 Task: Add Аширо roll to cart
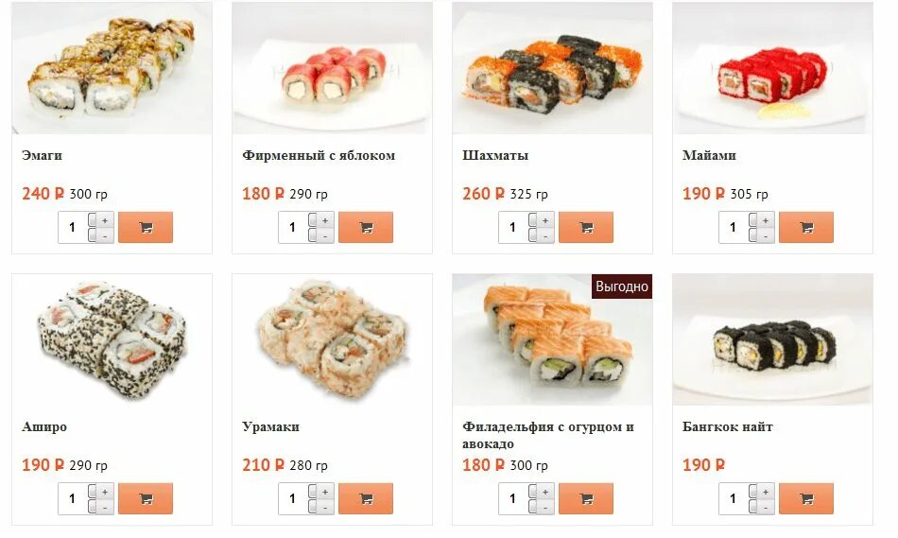coord(146,498)
